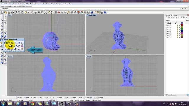The height and width of the screenshot is (106, 189).
Task: Click the filter funnel icon in Layers panel
Action: click(x=181, y=18)
